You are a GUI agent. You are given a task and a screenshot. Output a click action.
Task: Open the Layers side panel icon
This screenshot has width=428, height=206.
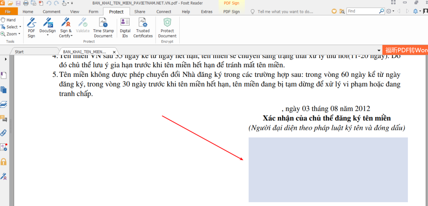3,104
